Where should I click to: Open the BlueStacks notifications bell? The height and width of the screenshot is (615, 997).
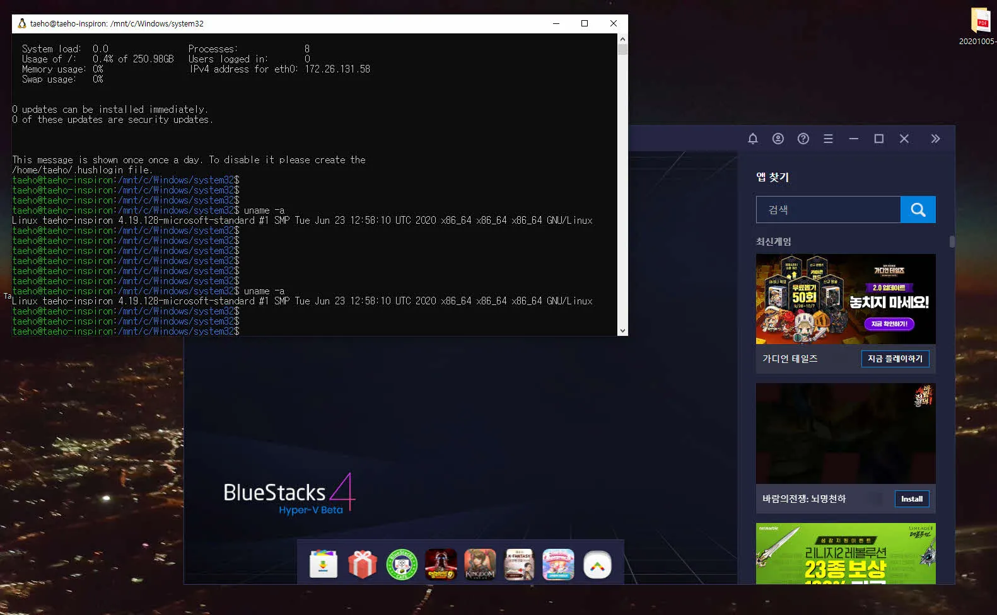pos(752,139)
